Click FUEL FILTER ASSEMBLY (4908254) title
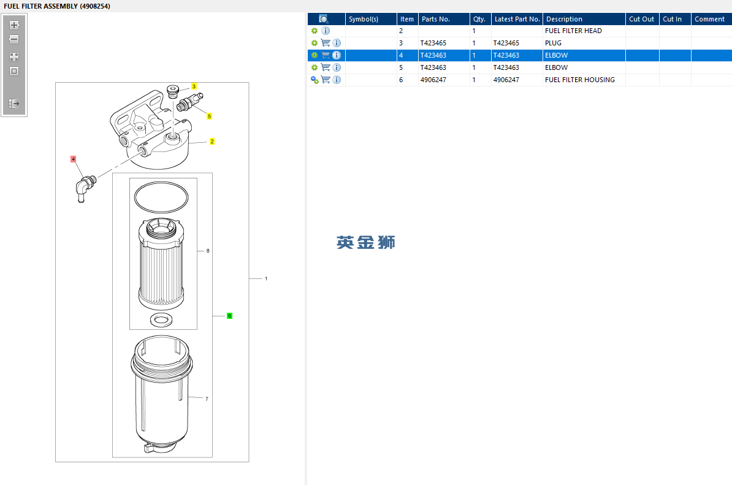Image resolution: width=732 pixels, height=485 pixels. coord(57,6)
